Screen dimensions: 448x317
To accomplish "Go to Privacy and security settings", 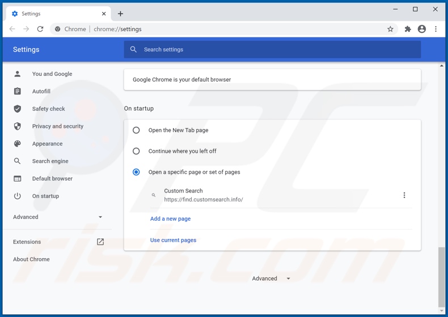I will click(x=58, y=126).
